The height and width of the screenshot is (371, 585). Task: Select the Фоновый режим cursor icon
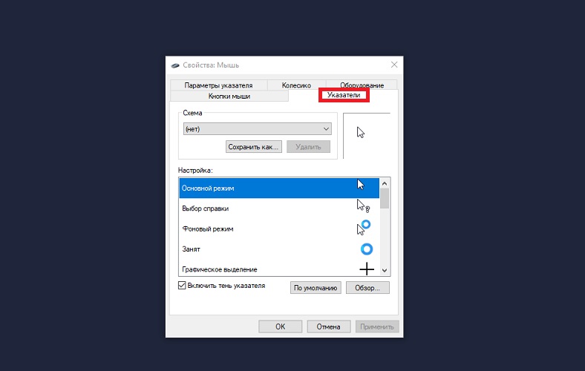pos(363,228)
